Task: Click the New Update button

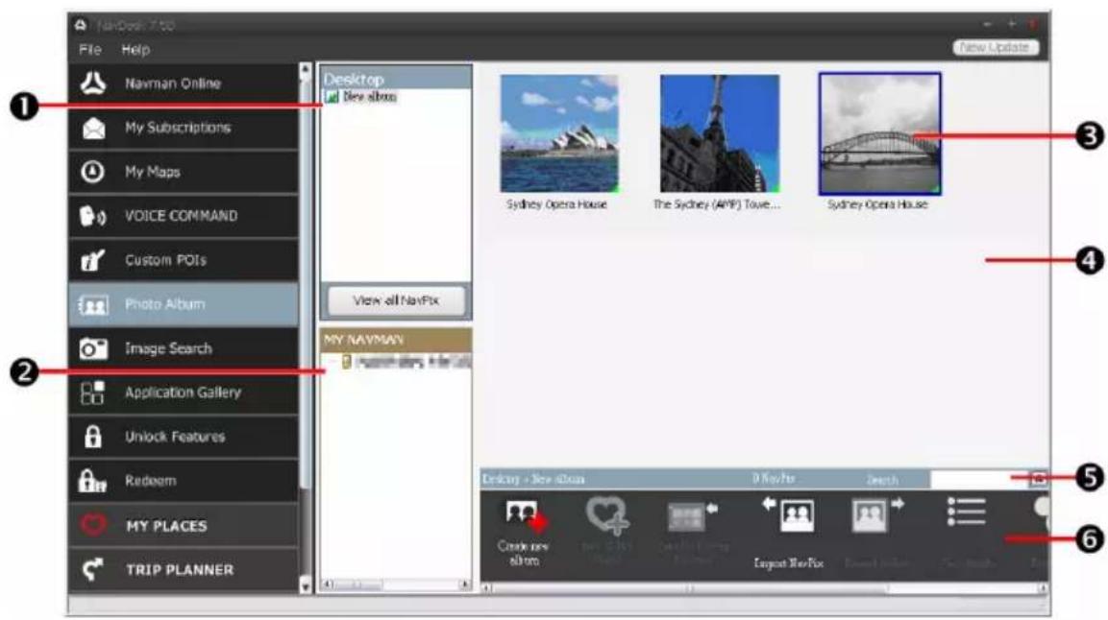Action: (996, 47)
